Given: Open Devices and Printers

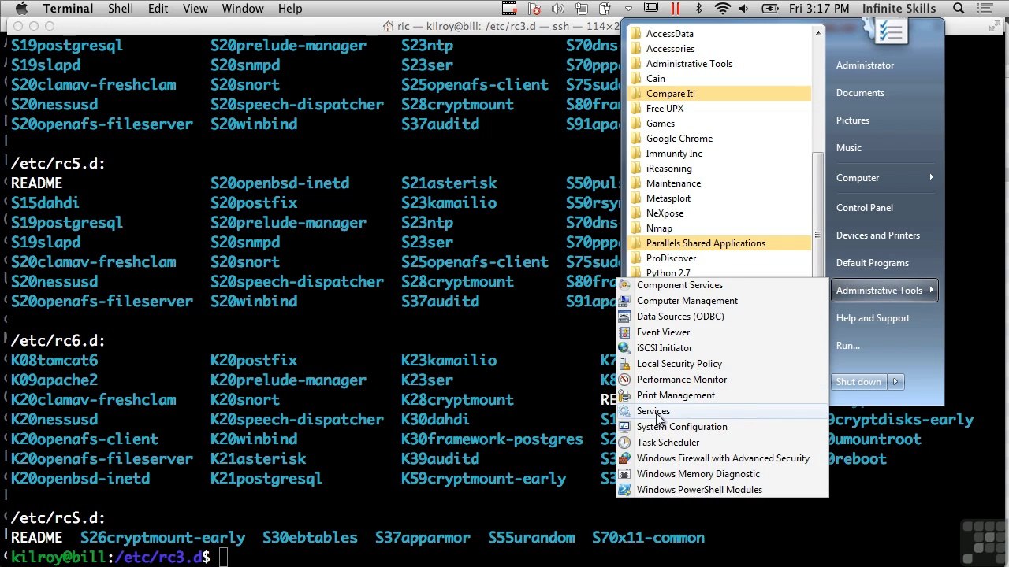Looking at the screenshot, I should [x=878, y=235].
